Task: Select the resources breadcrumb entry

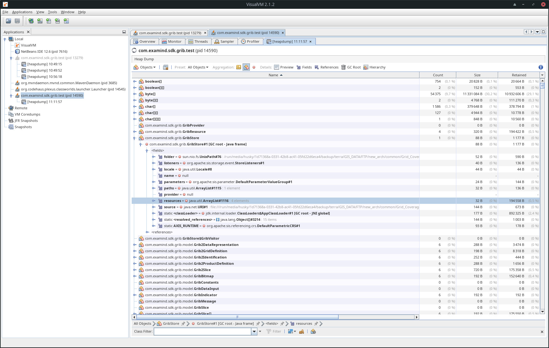Action: pyautogui.click(x=304, y=324)
